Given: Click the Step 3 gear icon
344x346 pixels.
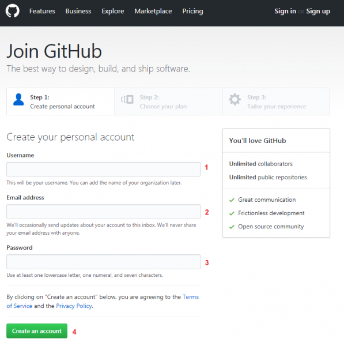Looking at the screenshot, I should [235, 99].
